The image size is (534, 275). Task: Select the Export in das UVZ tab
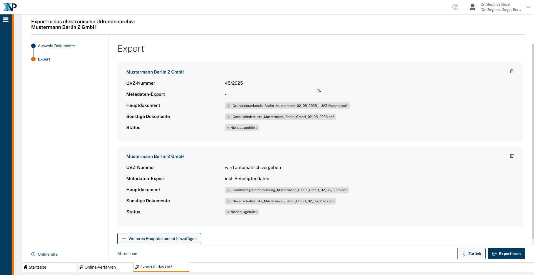coord(156,267)
